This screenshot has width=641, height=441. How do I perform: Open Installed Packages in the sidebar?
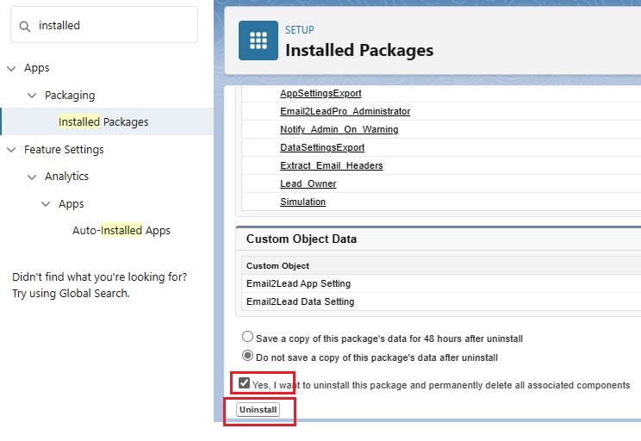pos(103,121)
